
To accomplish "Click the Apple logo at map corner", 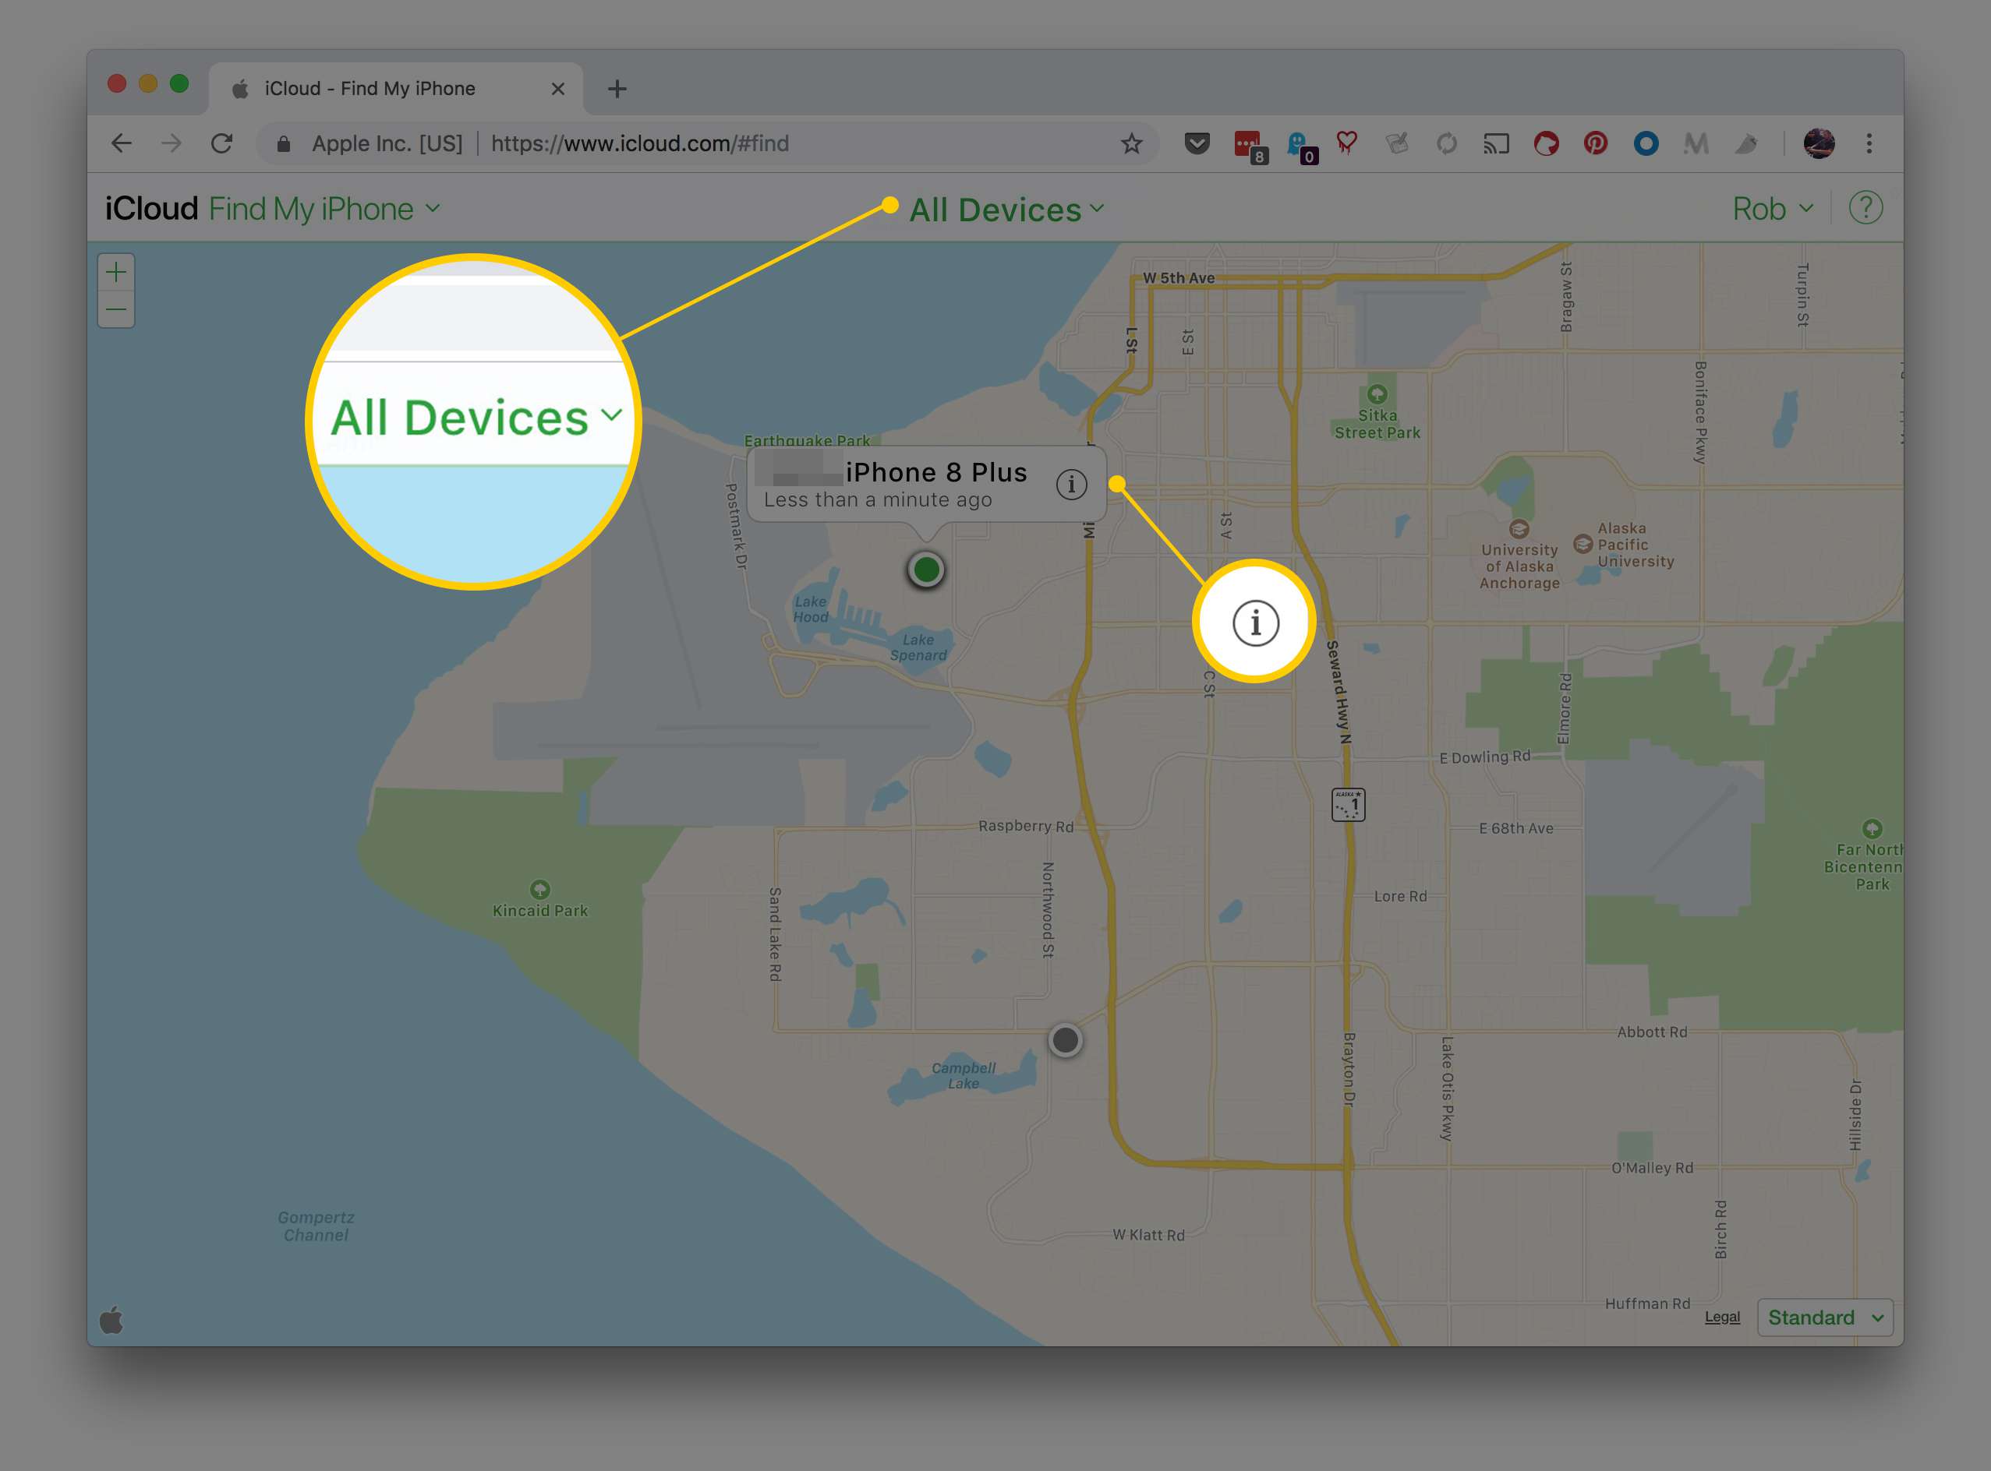I will tap(112, 1319).
